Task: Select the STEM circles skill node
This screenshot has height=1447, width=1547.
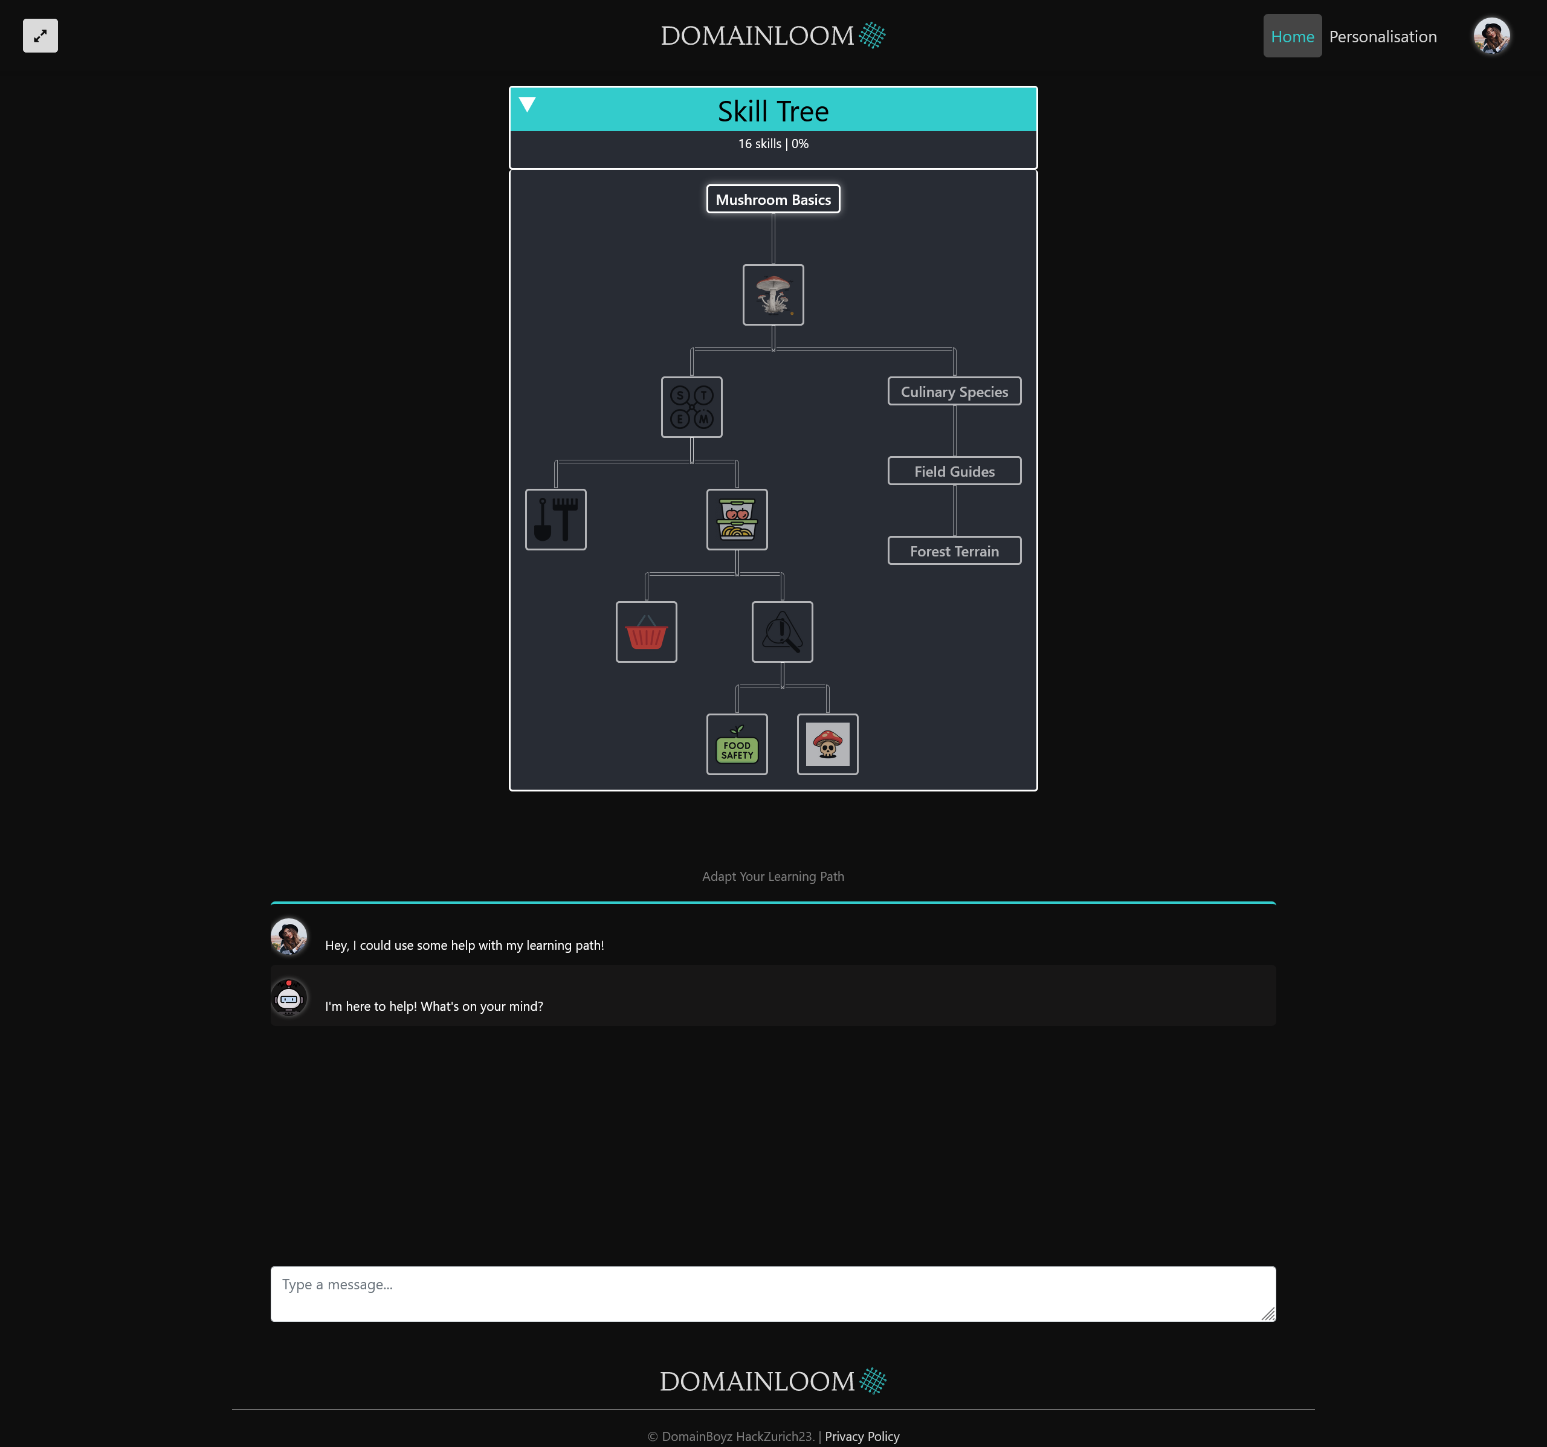Action: point(691,407)
